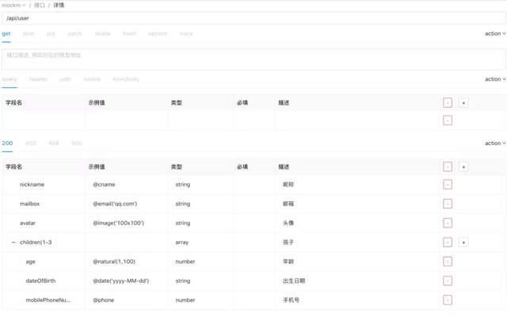Open the action dropdown beside the status code tabs
The image size is (507, 336).
tap(495, 143)
